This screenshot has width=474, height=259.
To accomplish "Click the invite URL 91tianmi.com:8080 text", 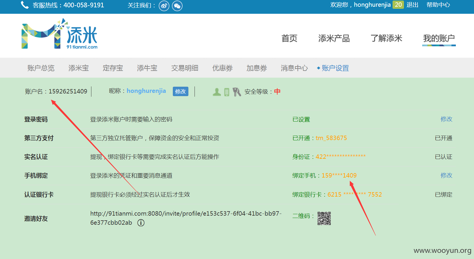I will pyautogui.click(x=186, y=218).
